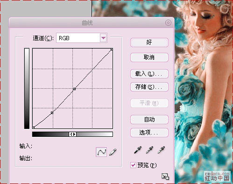Pick the gray point eyedropper

coord(149,150)
